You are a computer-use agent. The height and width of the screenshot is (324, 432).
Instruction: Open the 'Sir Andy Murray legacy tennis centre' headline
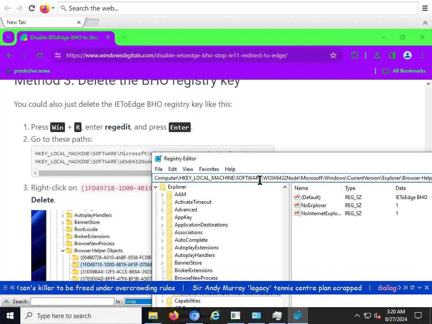pyautogui.click(x=277, y=288)
